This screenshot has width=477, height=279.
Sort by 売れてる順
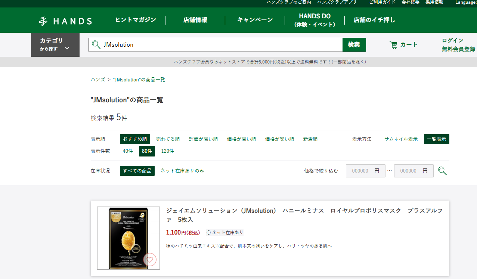[168, 139]
